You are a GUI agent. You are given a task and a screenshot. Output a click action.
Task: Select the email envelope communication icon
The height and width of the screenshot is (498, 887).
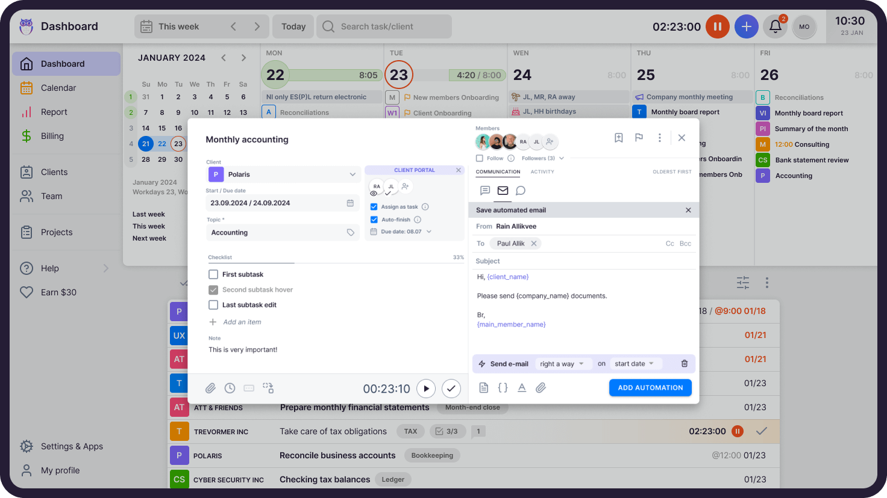click(x=503, y=191)
